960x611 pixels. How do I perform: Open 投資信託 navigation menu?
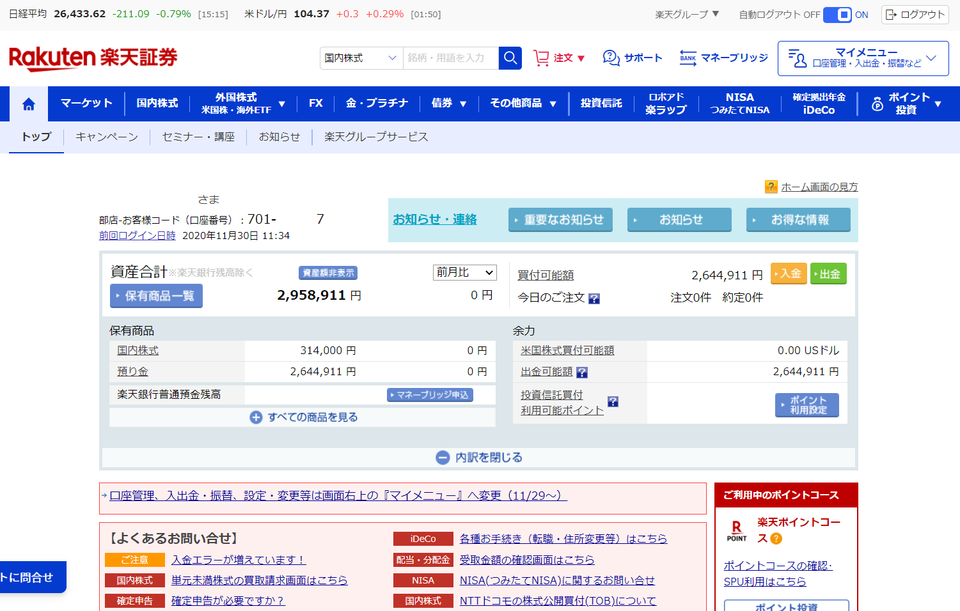pos(601,104)
